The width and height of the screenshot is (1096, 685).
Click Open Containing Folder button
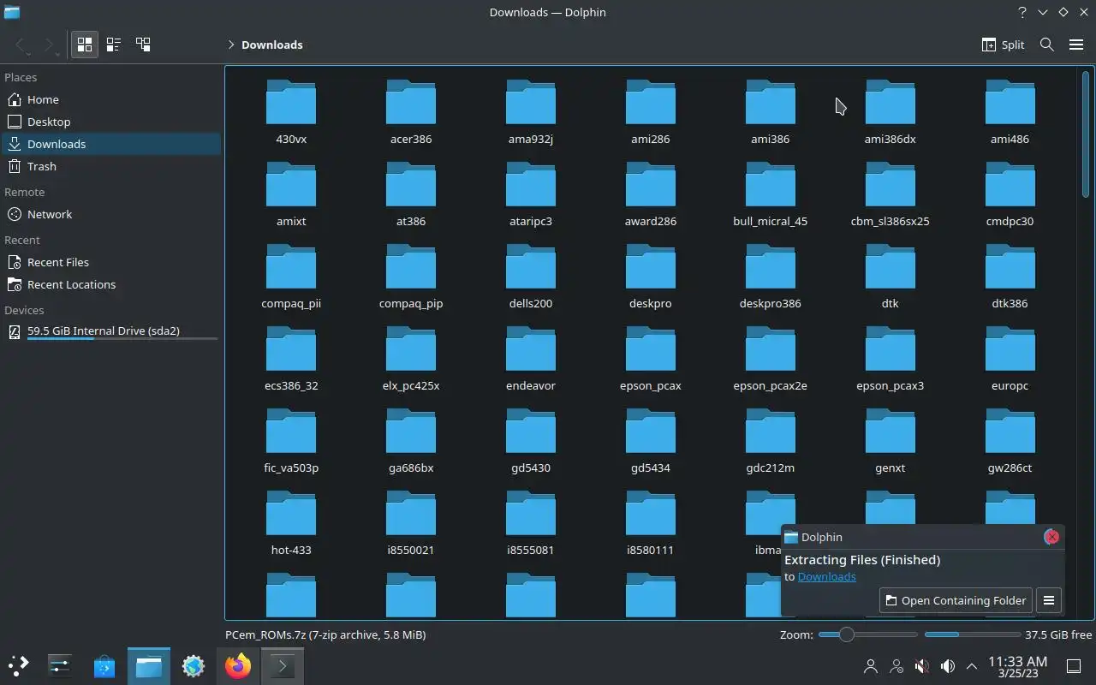[955, 600]
